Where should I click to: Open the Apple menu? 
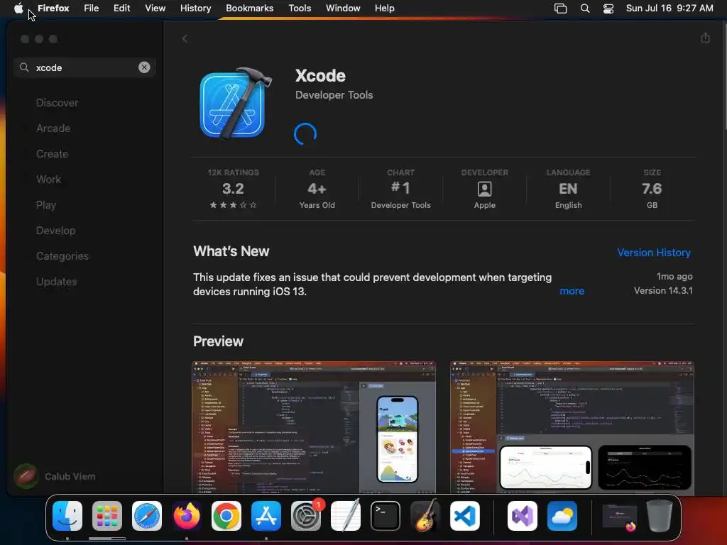18,8
